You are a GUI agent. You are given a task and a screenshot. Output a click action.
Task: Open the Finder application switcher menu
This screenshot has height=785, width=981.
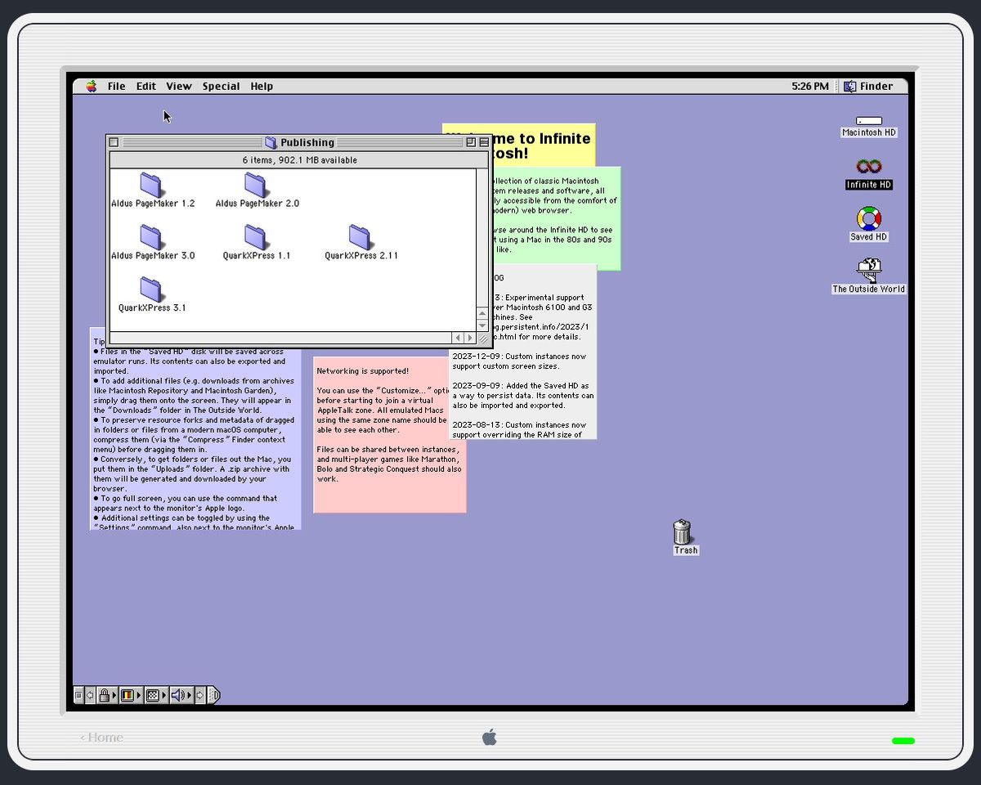tap(868, 86)
